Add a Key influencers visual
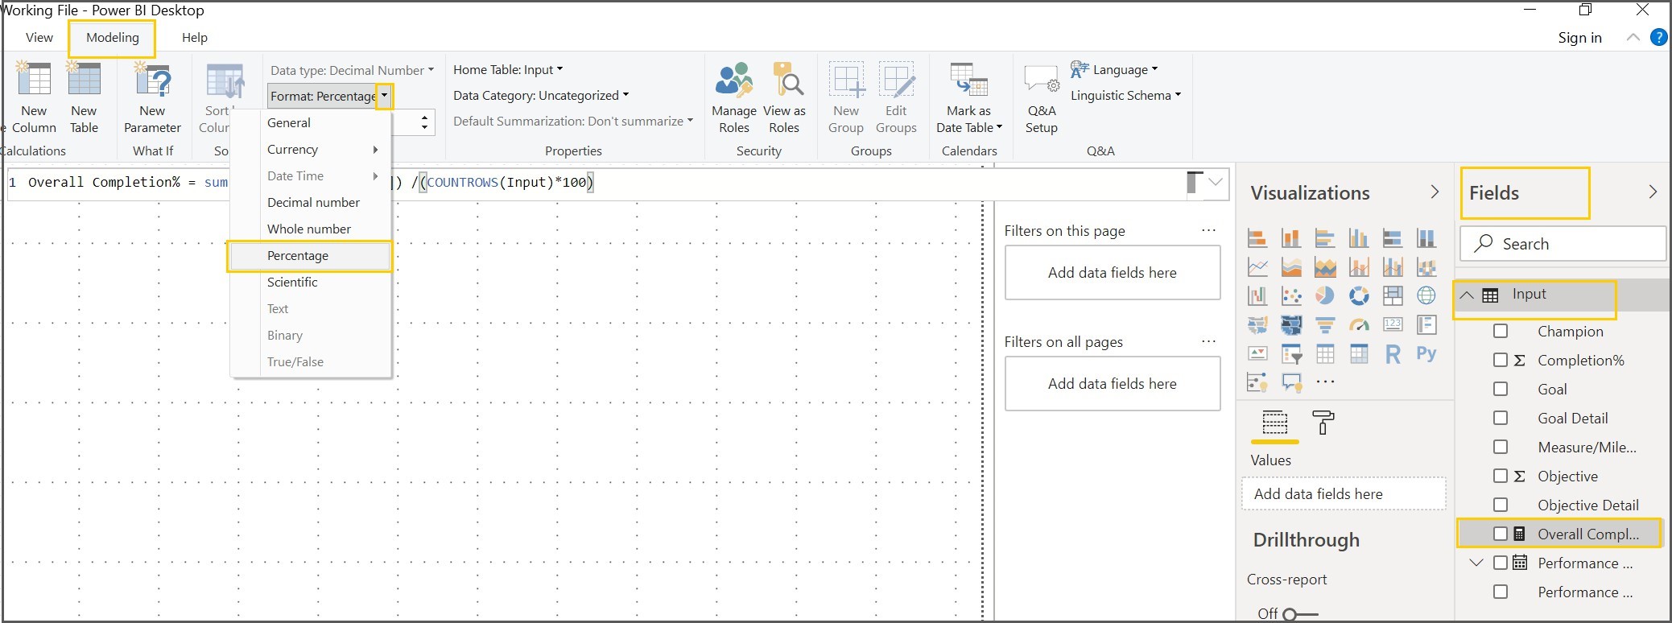 1257,382
